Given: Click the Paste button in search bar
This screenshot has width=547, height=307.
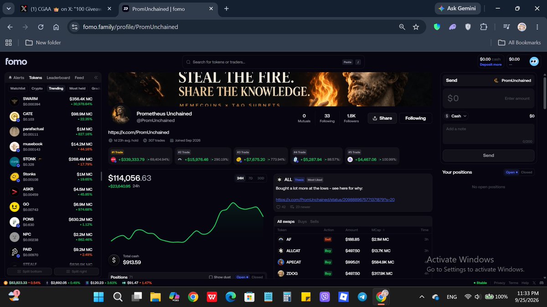Looking at the screenshot, I should pos(347,62).
